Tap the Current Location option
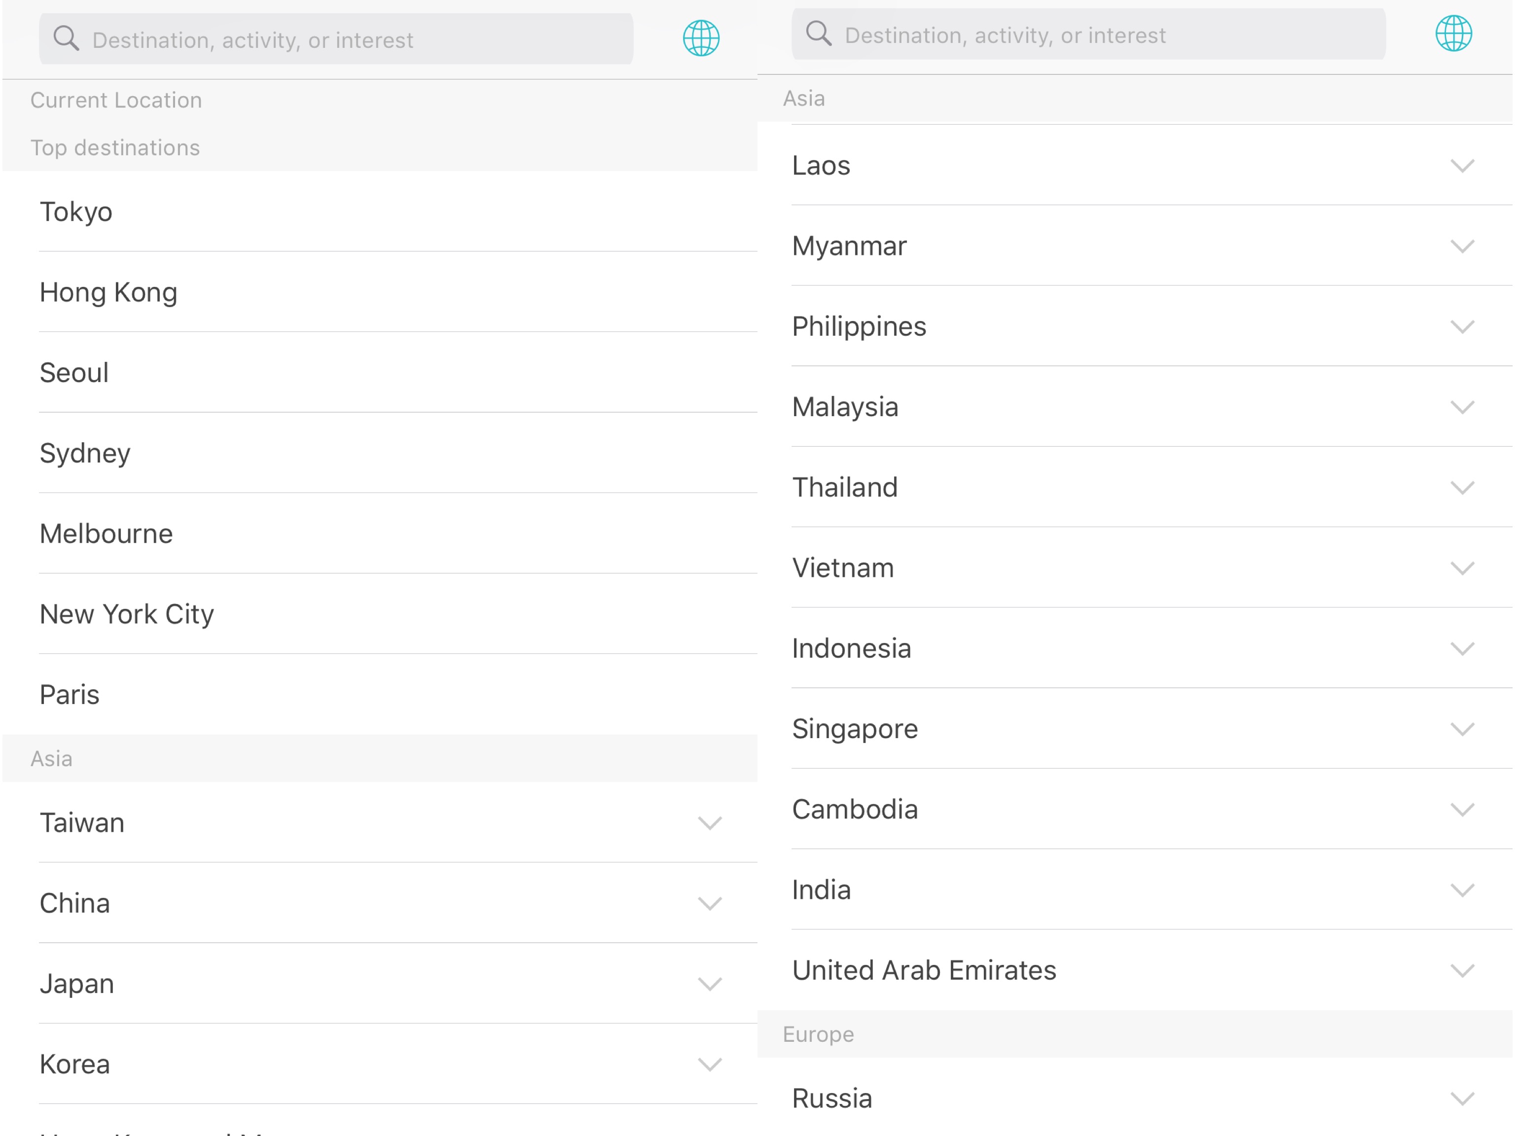 pos(116,101)
